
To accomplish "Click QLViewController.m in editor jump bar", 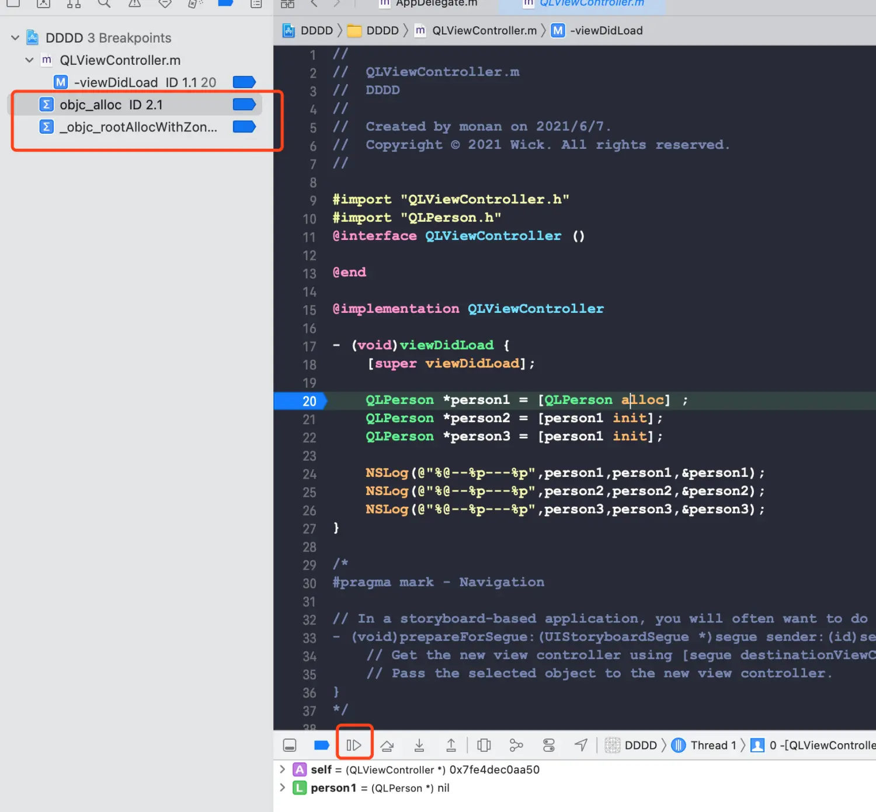I will pos(475,30).
